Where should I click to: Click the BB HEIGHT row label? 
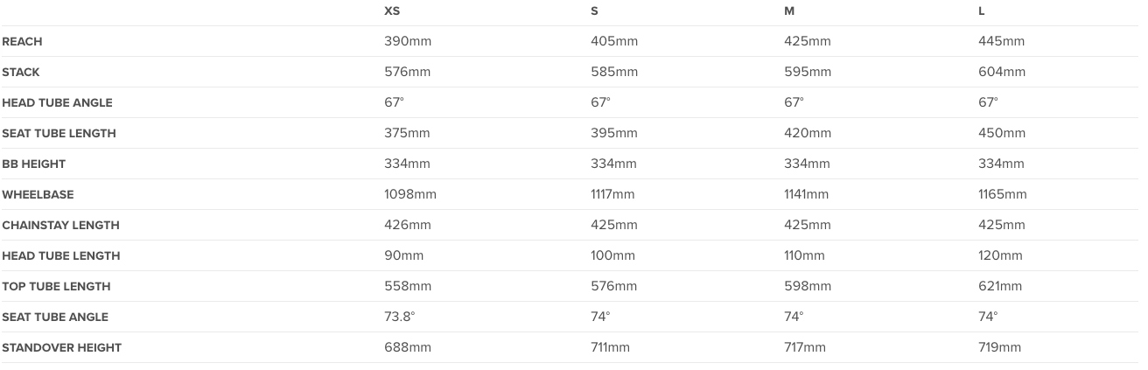tap(33, 164)
